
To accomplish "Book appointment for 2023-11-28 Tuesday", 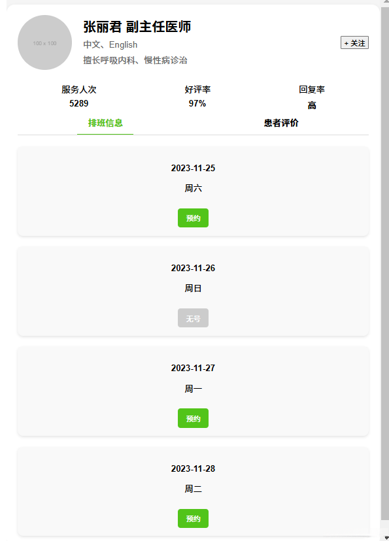I will tap(193, 518).
